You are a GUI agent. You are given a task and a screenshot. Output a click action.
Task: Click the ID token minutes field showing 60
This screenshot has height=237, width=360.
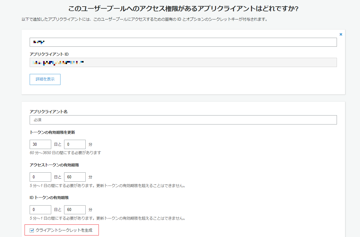(x=75, y=209)
